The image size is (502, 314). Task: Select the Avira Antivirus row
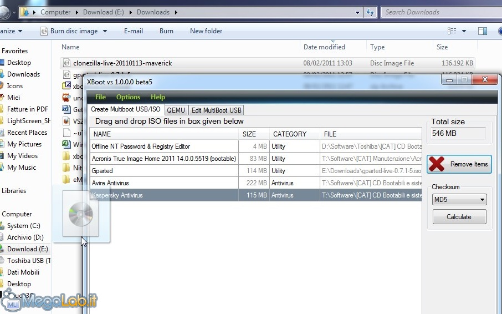[256, 183]
